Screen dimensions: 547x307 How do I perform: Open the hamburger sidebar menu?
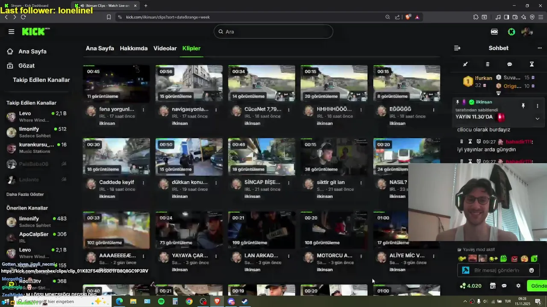tap(11, 32)
